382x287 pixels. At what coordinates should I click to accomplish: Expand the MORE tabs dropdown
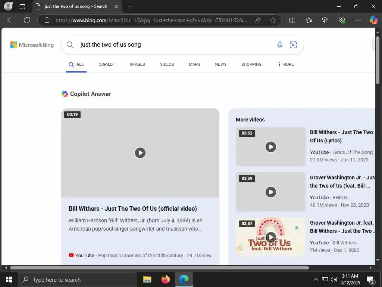pos(285,64)
